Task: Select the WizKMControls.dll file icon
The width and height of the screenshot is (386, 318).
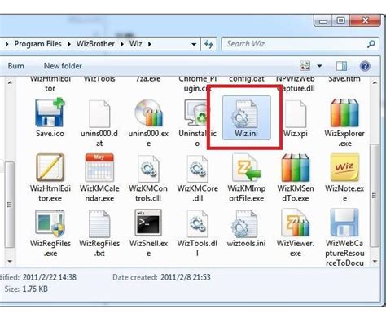Action: 148,169
